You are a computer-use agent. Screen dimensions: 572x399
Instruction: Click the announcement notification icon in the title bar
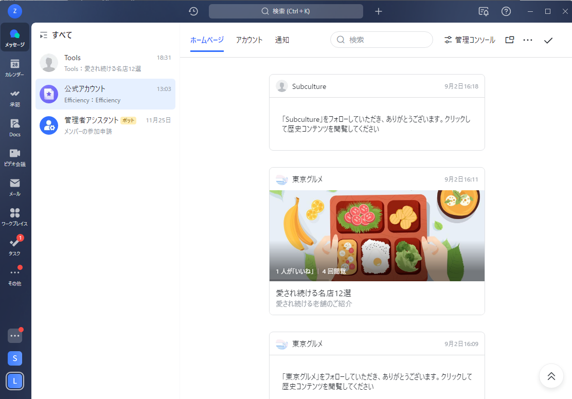pos(483,11)
